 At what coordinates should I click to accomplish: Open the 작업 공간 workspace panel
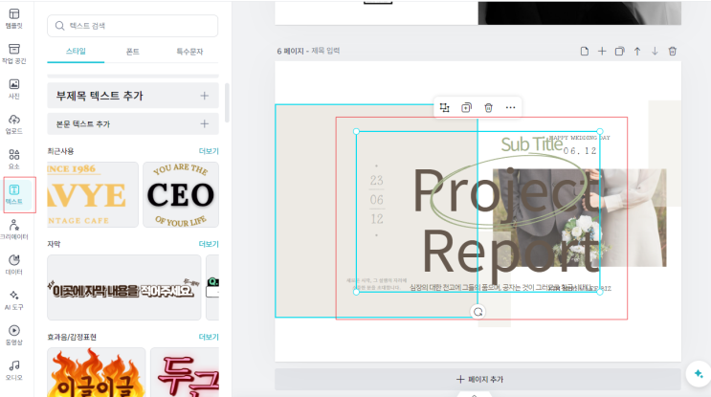(x=14, y=54)
